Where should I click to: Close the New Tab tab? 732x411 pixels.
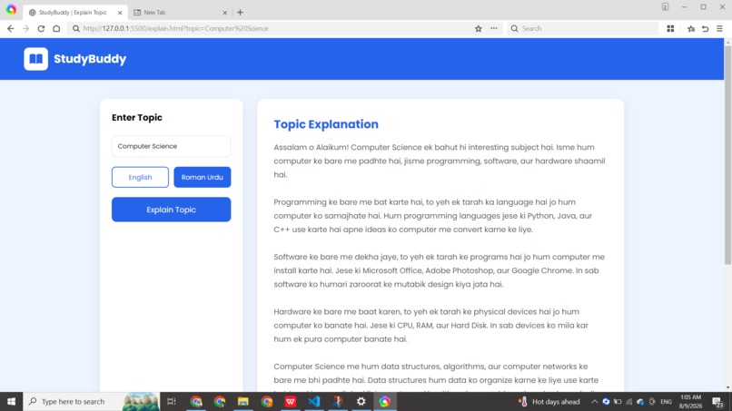[224, 13]
